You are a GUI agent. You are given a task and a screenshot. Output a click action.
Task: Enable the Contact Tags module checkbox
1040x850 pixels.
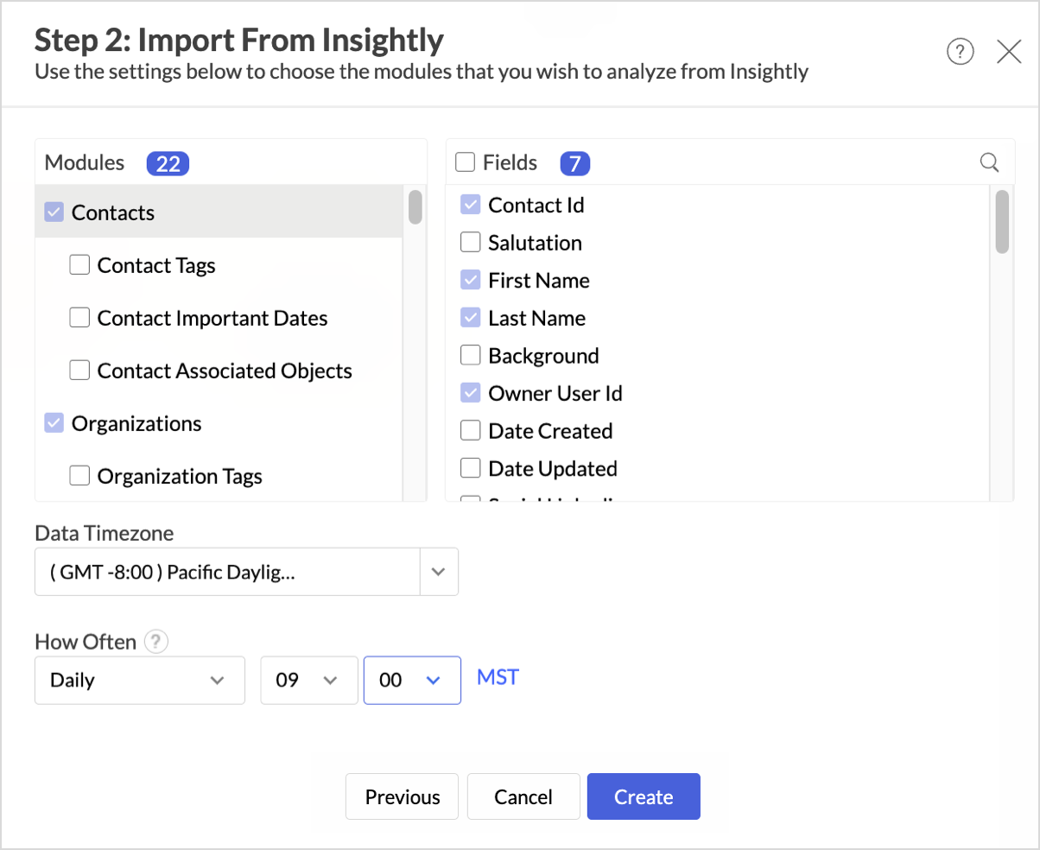point(80,265)
